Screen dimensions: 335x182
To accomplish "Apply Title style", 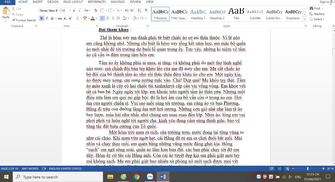I will 236,14.
